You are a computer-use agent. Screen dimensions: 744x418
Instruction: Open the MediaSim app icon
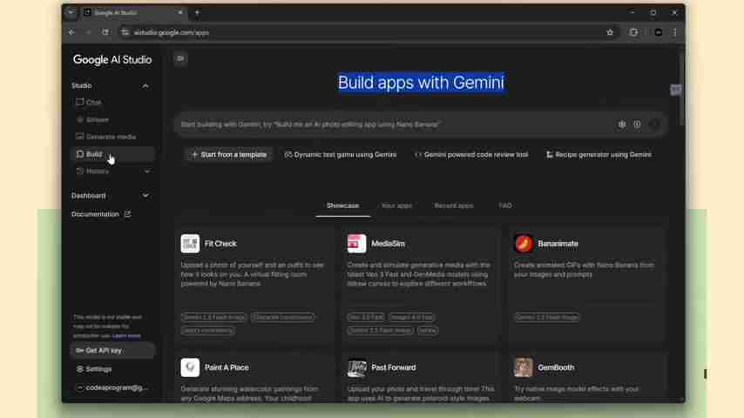point(357,244)
